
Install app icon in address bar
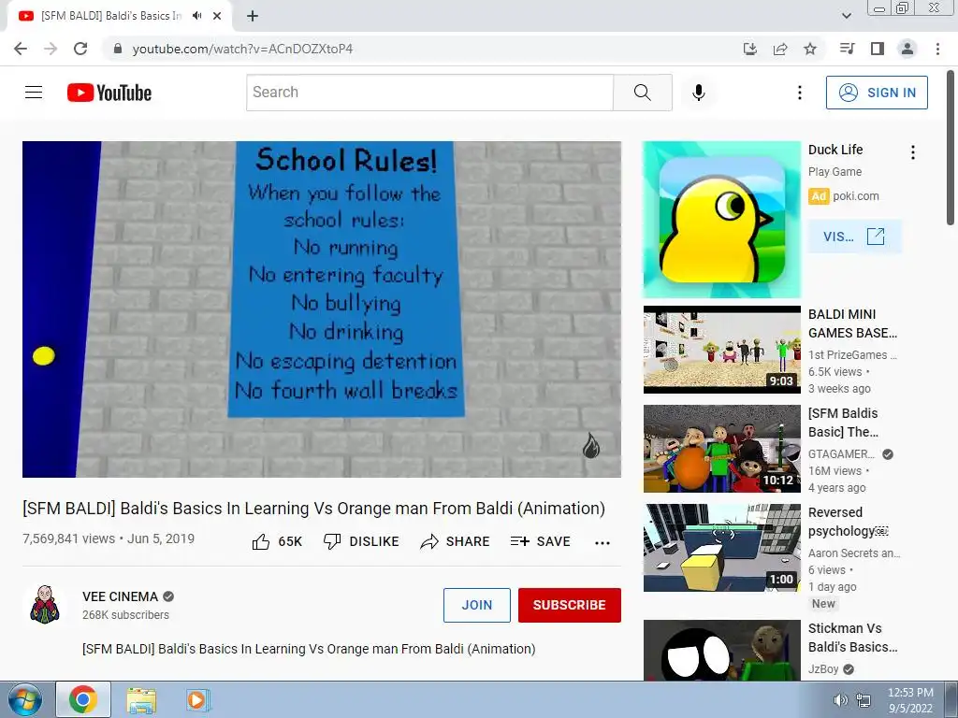tap(750, 49)
